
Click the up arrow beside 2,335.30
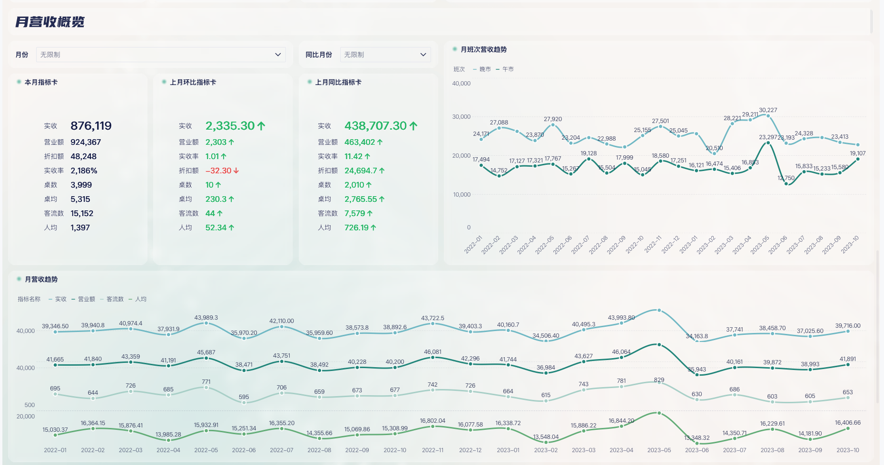[261, 126]
